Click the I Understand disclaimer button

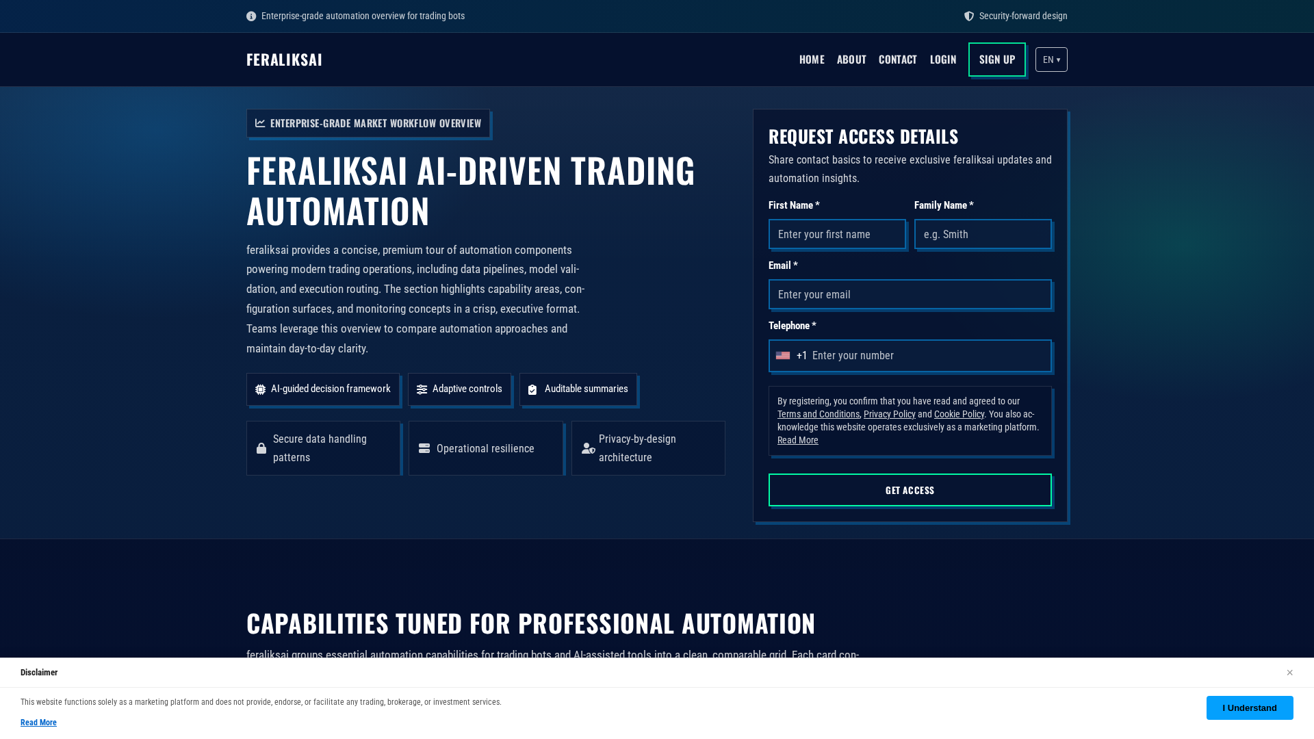[x=1249, y=708]
